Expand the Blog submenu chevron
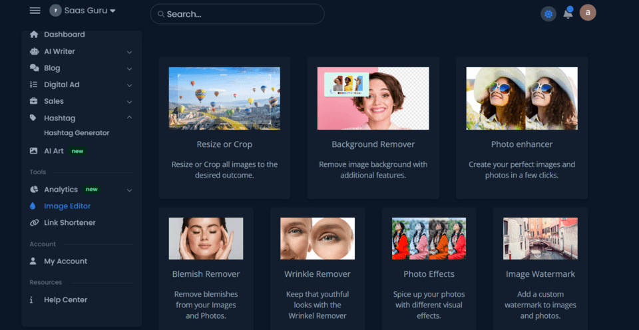 (x=129, y=69)
